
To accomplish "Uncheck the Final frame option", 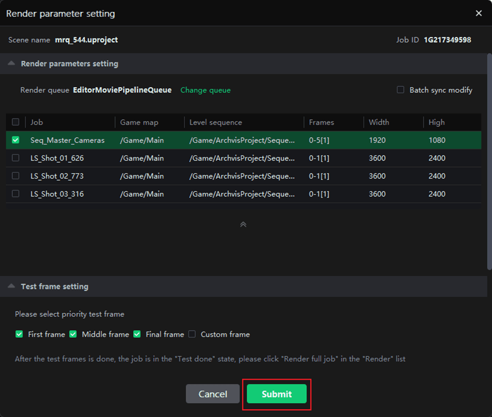I will click(137, 334).
